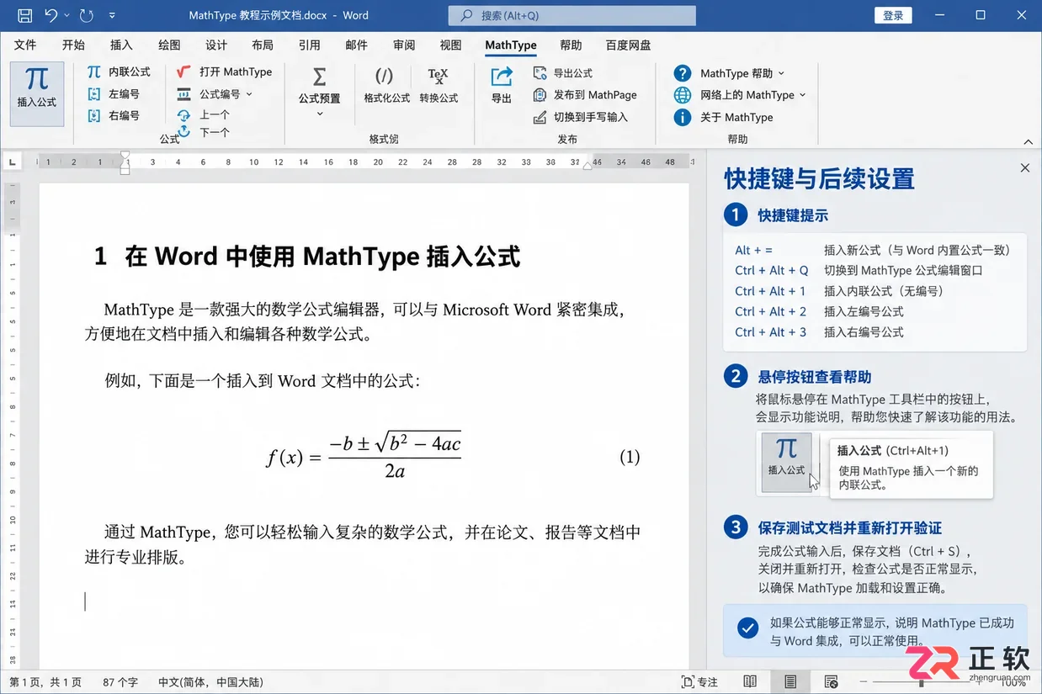Click the 插入公式 pi button in ribbon
The image size is (1042, 694).
coord(37,93)
